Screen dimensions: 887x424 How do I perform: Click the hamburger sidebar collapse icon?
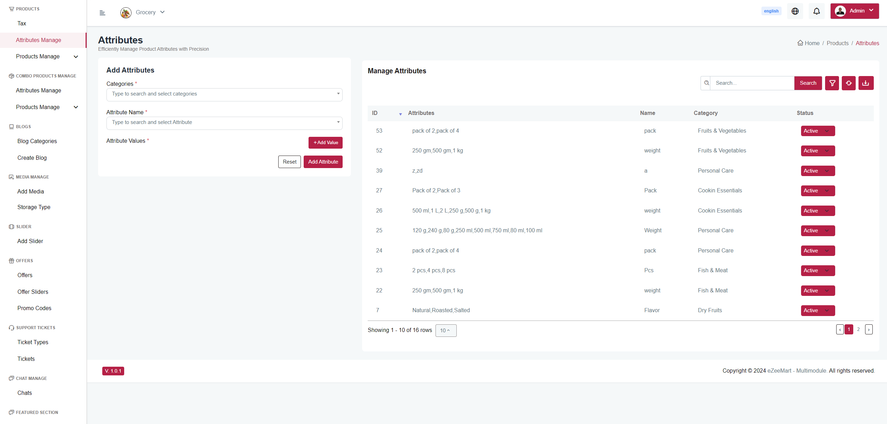pyautogui.click(x=102, y=13)
